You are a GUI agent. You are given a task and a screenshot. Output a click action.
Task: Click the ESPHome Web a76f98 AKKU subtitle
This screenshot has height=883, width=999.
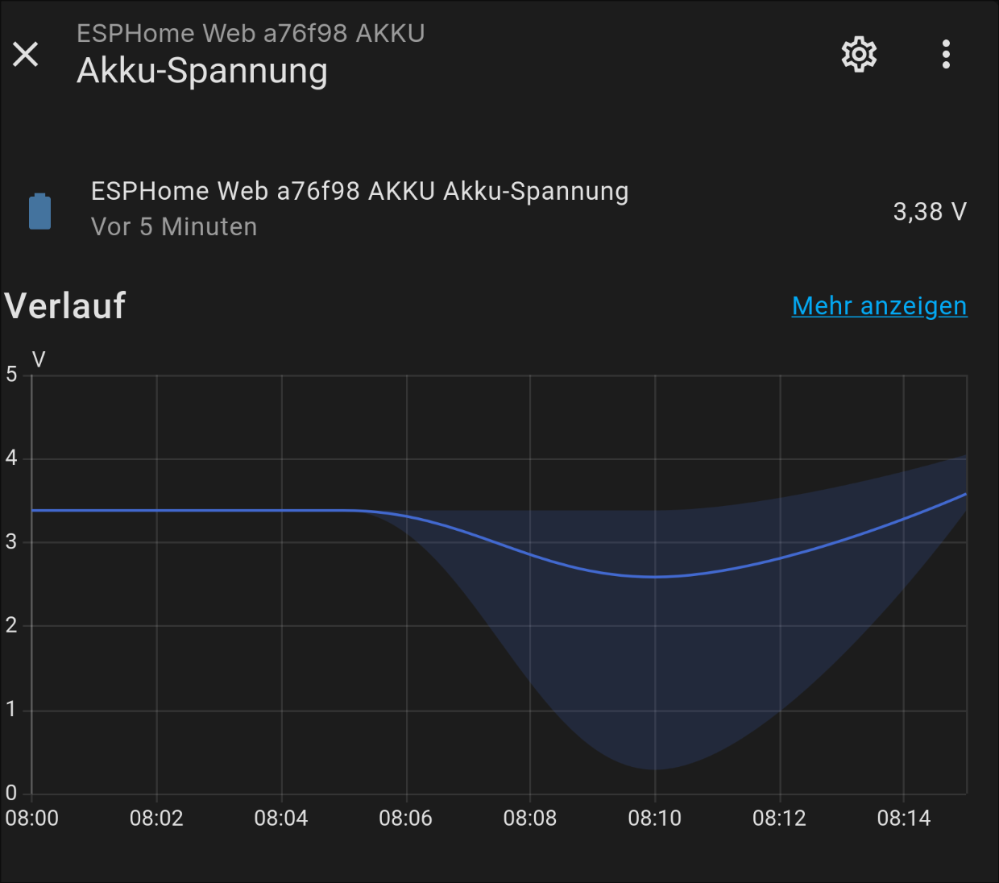(251, 33)
